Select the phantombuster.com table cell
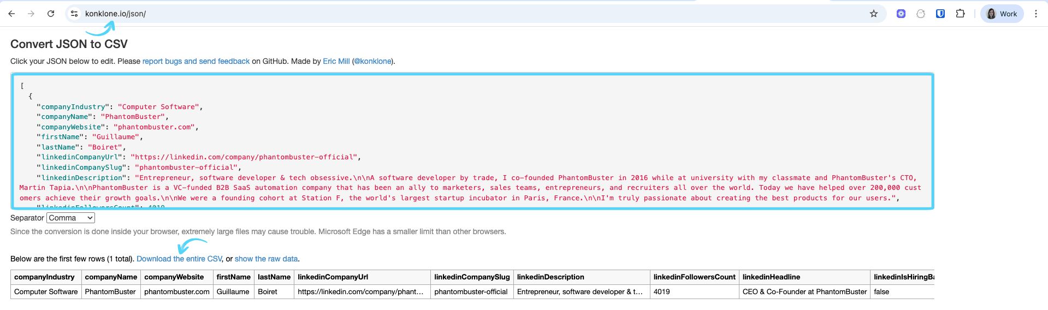Image resolution: width=1048 pixels, height=310 pixels. [x=177, y=292]
